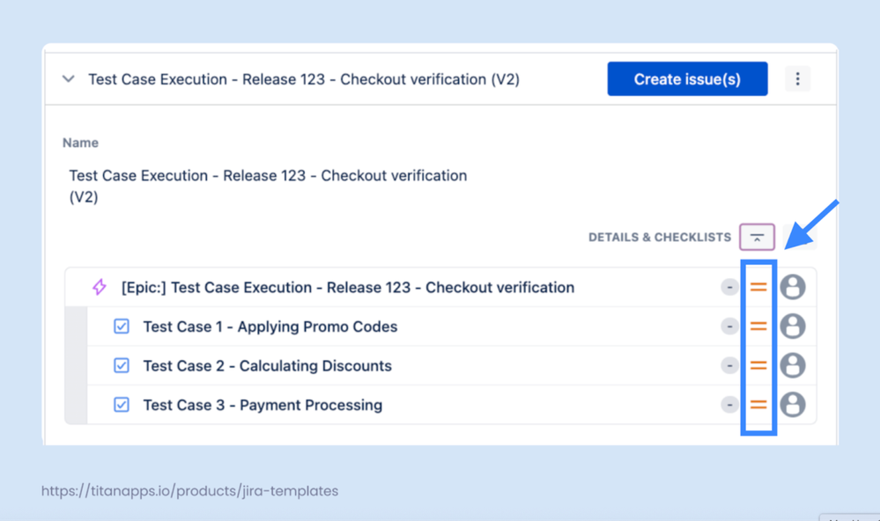Toggle the checkbox for Test Case 1
Screen dimensions: 880x521
point(121,327)
